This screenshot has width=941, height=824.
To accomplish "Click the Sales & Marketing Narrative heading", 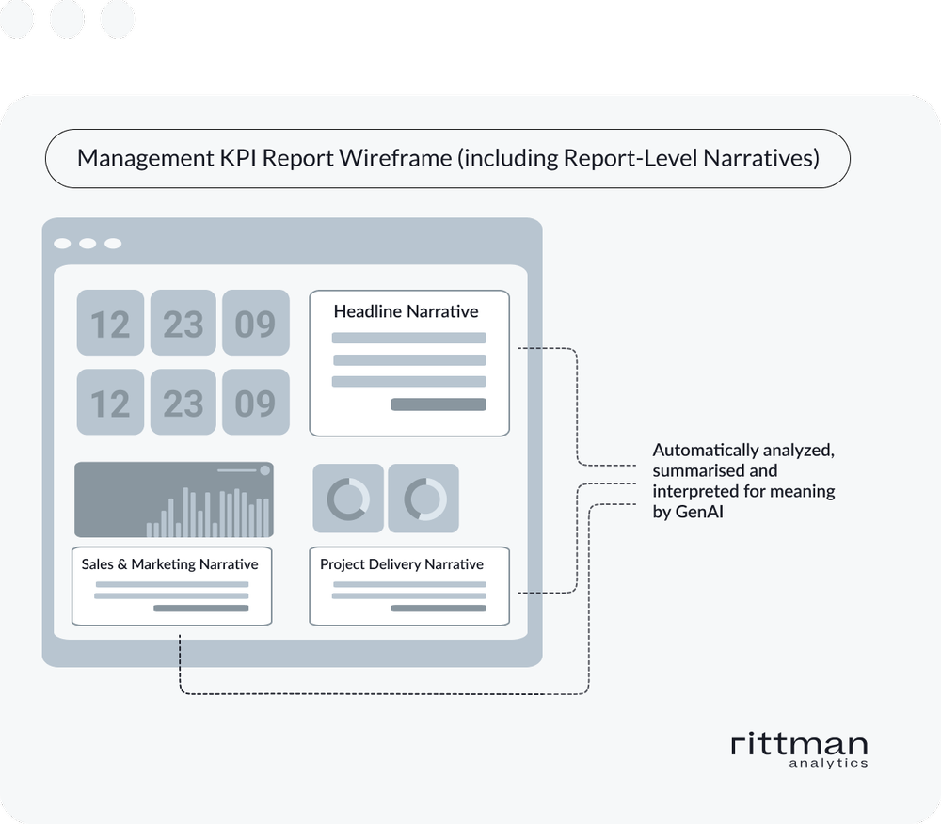I will pos(169,564).
